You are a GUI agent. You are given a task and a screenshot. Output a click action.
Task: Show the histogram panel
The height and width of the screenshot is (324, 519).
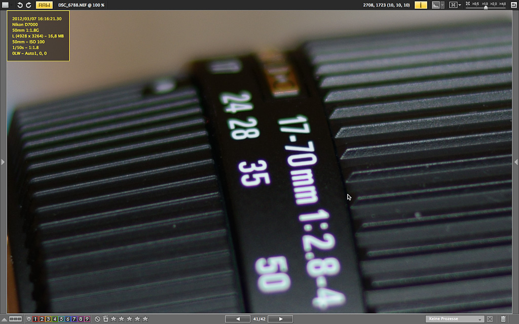coord(436,5)
